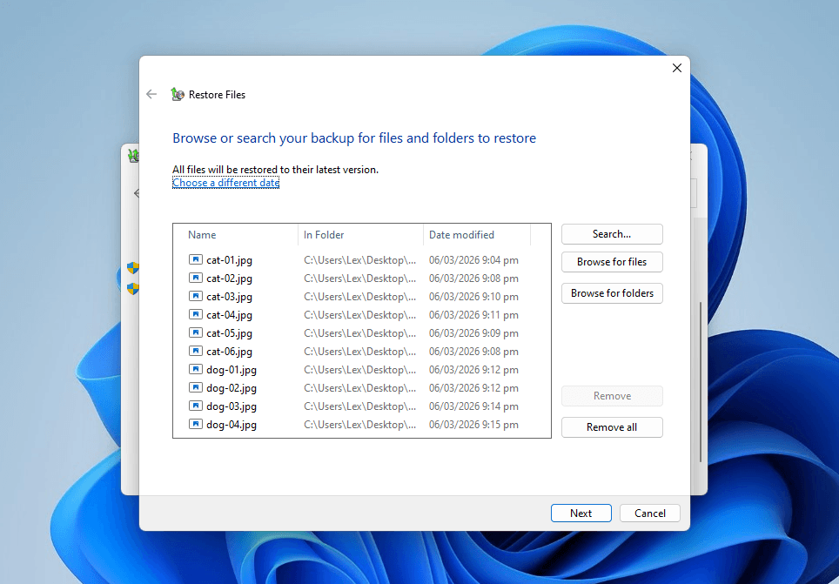839x584 pixels.
Task: Click the date 06/03/2026 9:15 pm
Action: point(473,425)
